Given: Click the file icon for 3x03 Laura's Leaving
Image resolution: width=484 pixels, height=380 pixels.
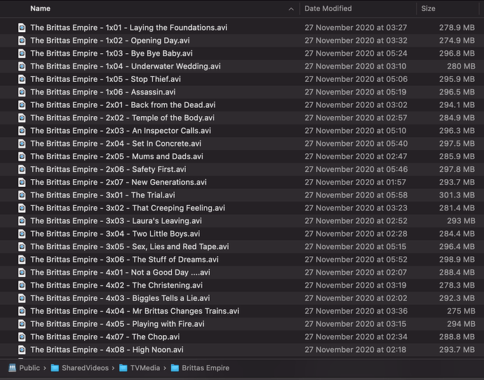Looking at the screenshot, I should coord(22,221).
